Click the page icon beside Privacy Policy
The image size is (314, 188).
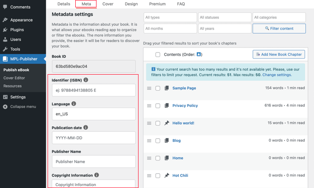click(x=167, y=106)
